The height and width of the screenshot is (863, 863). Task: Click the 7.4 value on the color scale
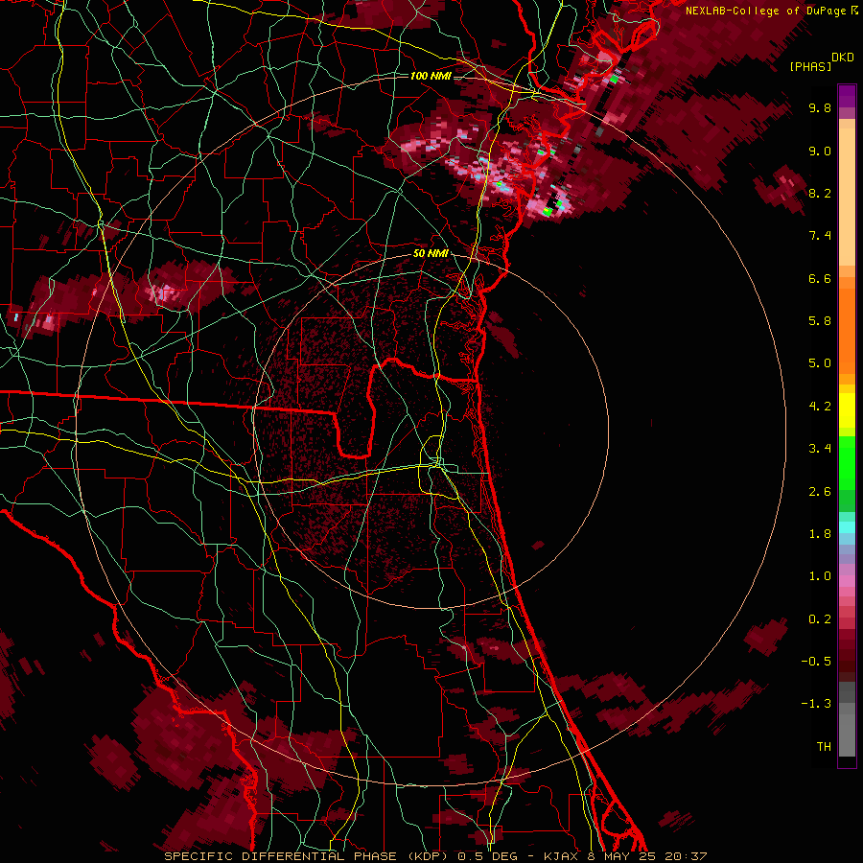click(x=820, y=236)
